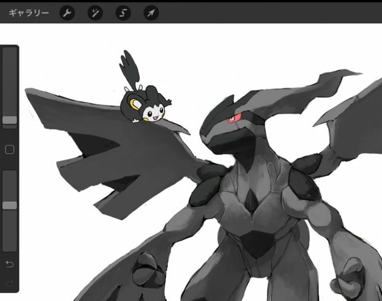Activate the Transform arrow tool
Screen dimensions: 382x301
click(x=151, y=13)
